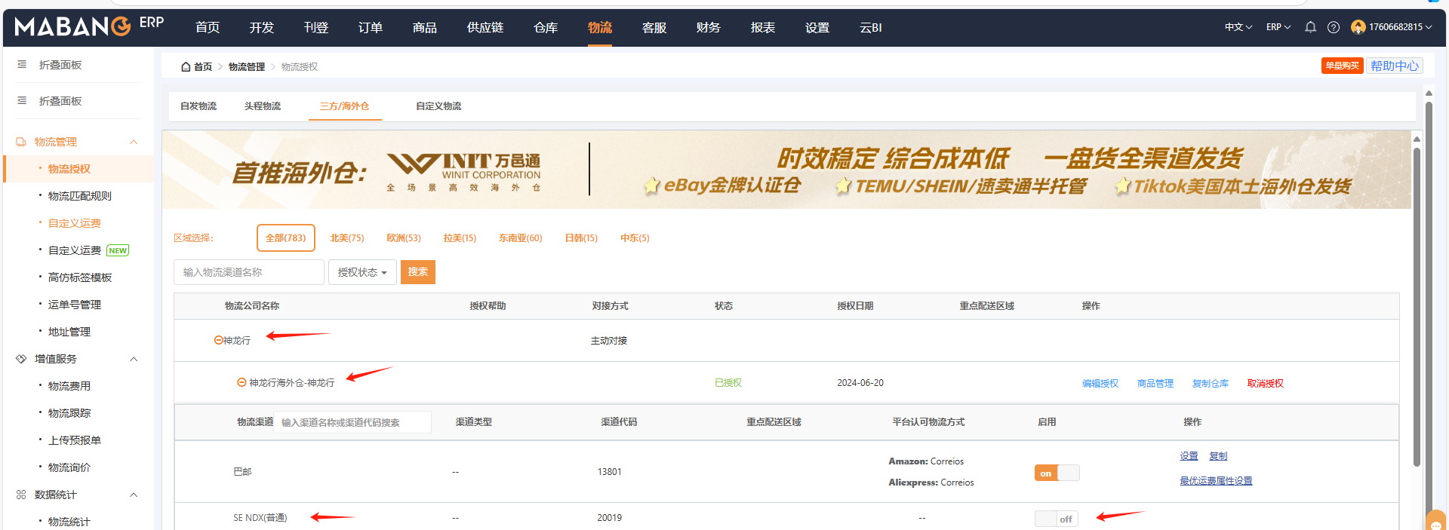
Task: Switch to the 自发物流 tab
Action: tap(198, 106)
